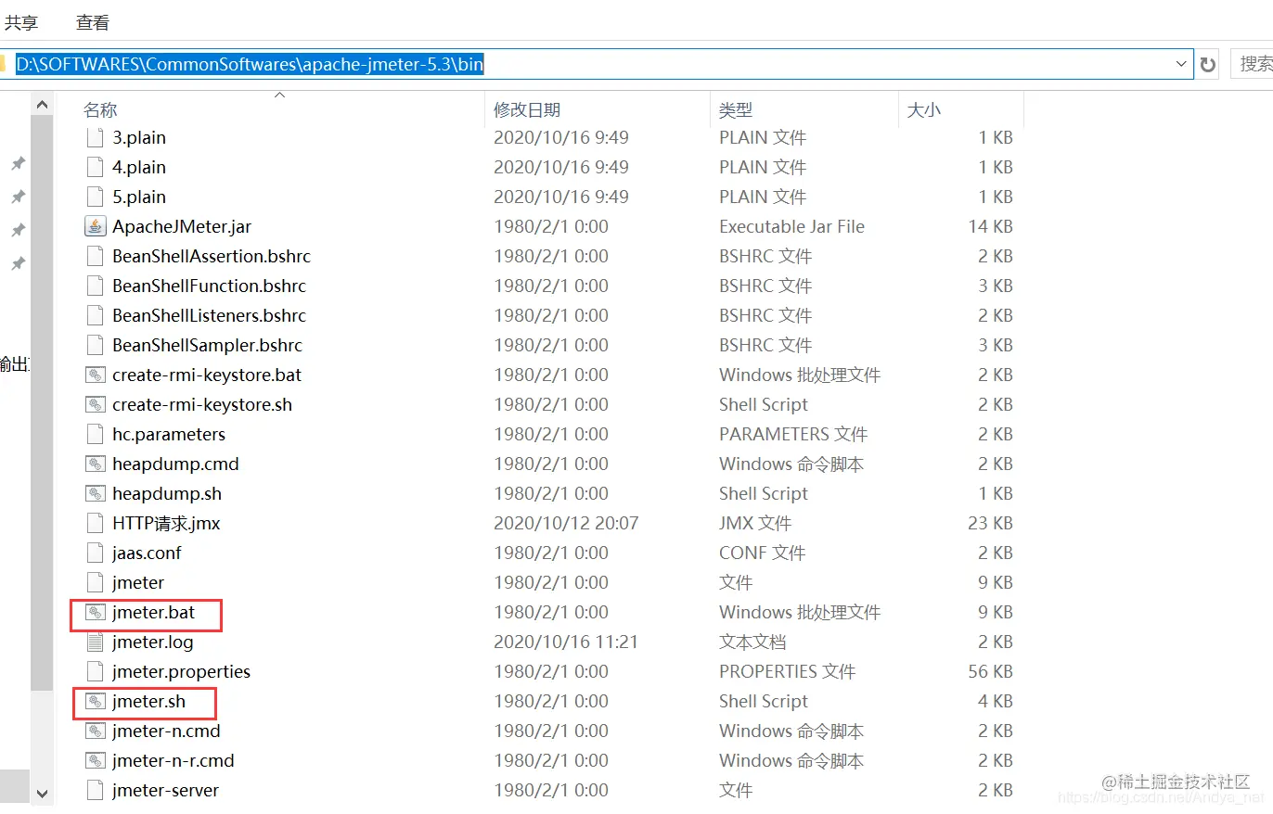The image size is (1273, 814).
Task: Click the 3.plain file icon
Action: coord(94,137)
